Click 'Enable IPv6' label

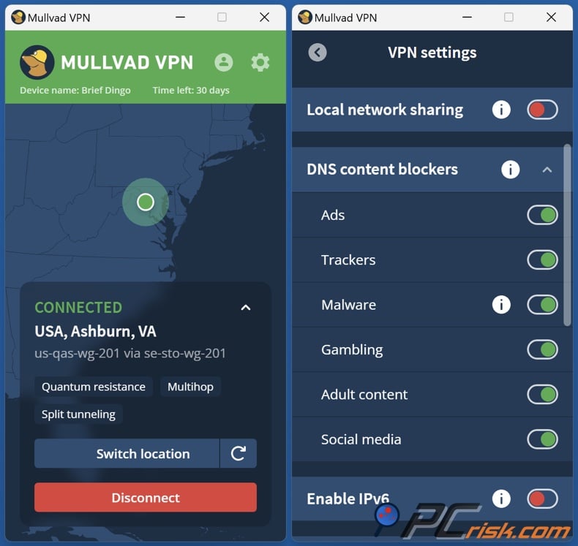click(348, 499)
